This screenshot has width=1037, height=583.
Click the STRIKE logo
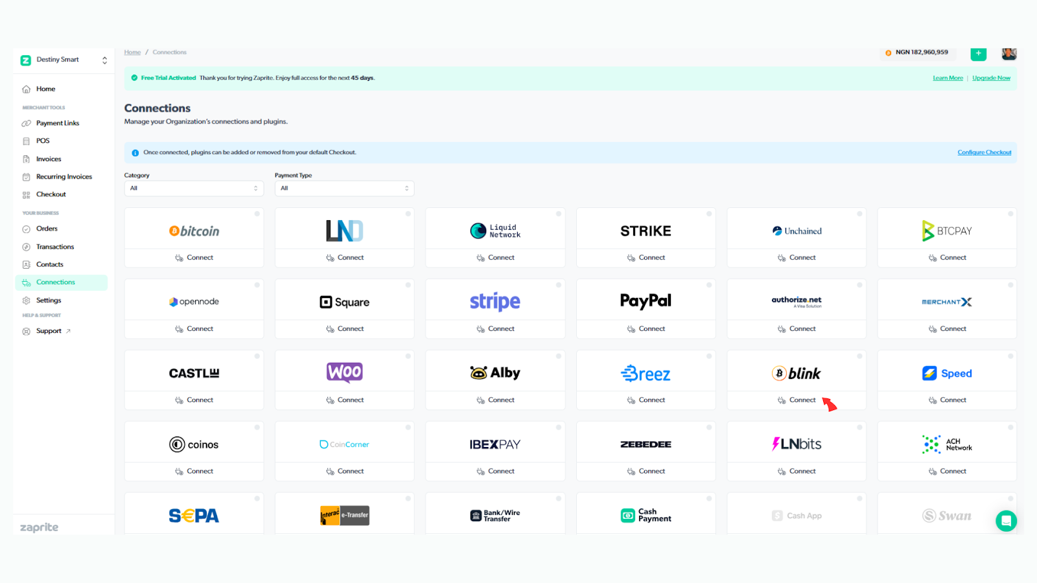coord(646,231)
